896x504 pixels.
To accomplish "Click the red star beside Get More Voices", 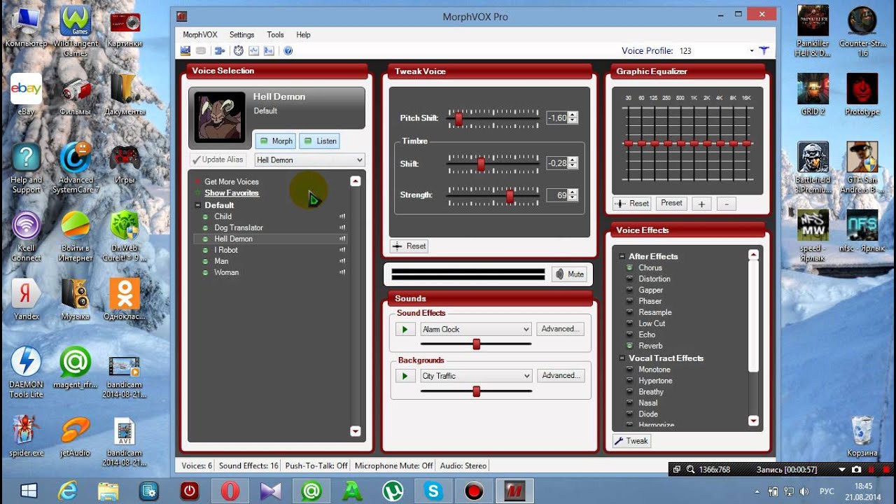I will point(197,181).
